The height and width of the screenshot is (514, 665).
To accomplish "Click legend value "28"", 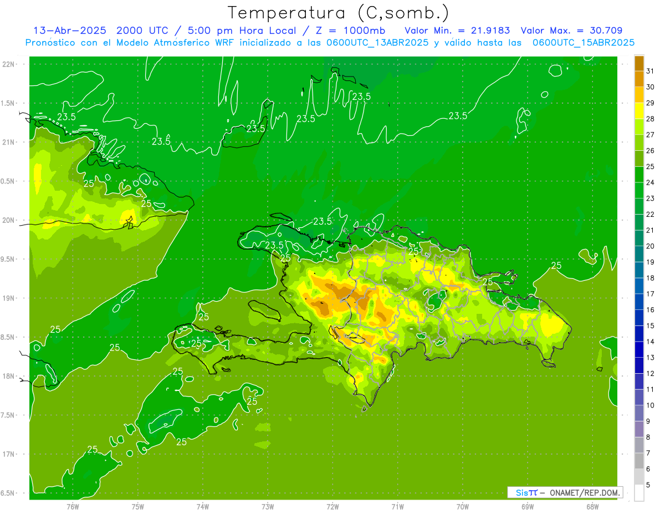I will pos(651,119).
